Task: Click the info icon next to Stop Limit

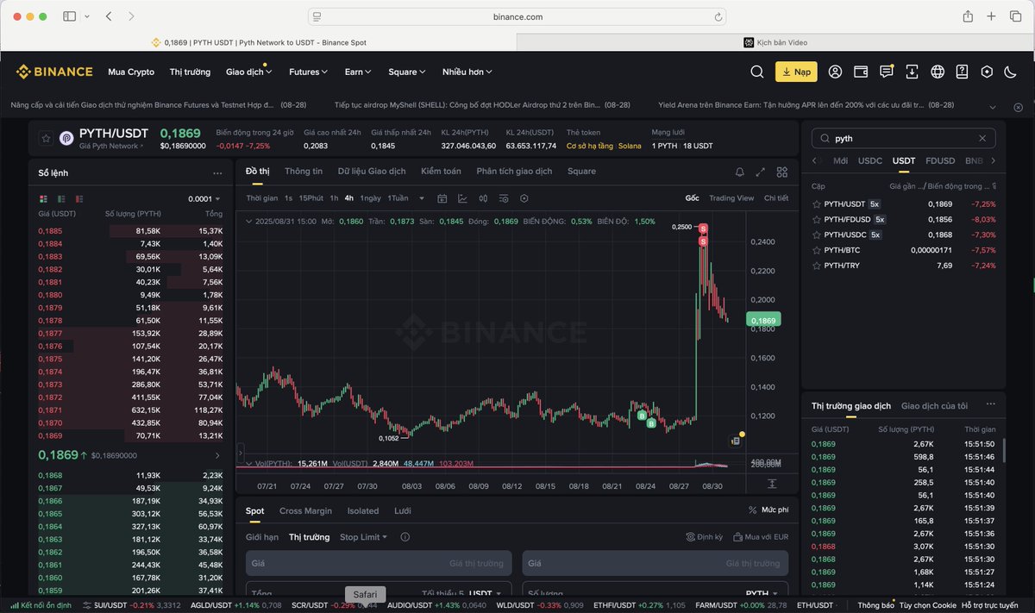Action: pyautogui.click(x=405, y=537)
